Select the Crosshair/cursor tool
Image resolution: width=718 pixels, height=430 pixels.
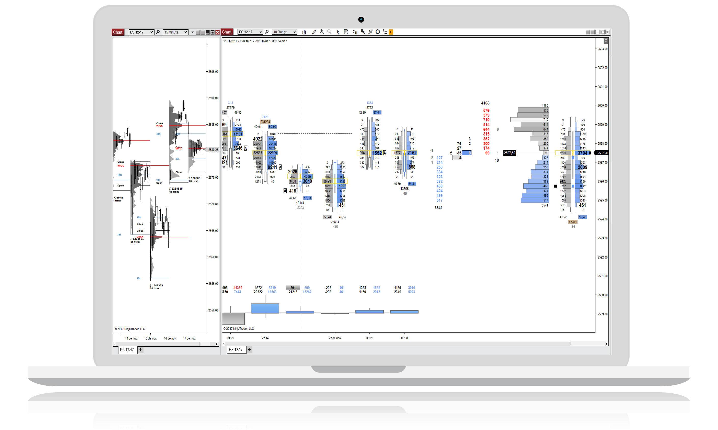(x=338, y=32)
